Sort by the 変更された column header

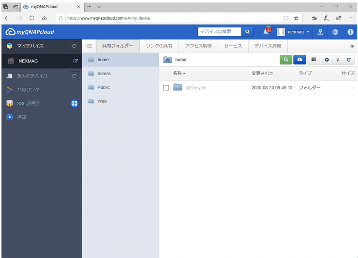point(263,73)
